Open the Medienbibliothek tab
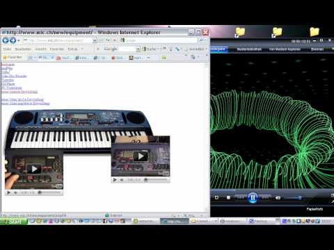This screenshot has height=250, width=334. click(x=249, y=49)
